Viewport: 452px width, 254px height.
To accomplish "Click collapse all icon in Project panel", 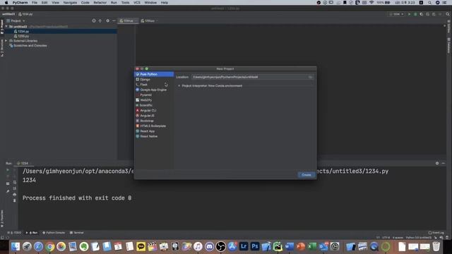I will pyautogui.click(x=100, y=20).
